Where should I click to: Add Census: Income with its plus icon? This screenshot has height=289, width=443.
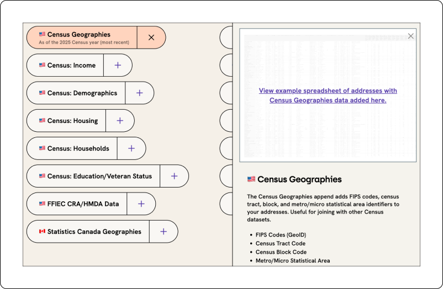[x=118, y=65]
